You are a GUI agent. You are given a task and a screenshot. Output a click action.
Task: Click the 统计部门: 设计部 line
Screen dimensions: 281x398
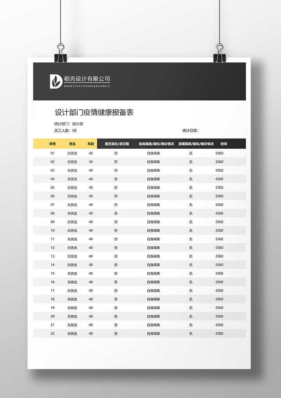click(x=69, y=124)
